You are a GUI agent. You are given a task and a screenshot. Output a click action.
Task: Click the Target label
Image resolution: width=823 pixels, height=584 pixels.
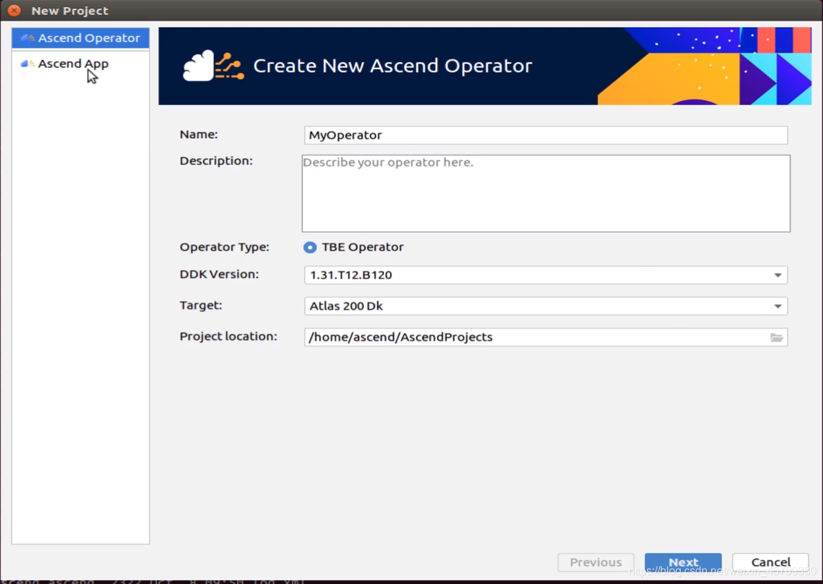click(200, 305)
